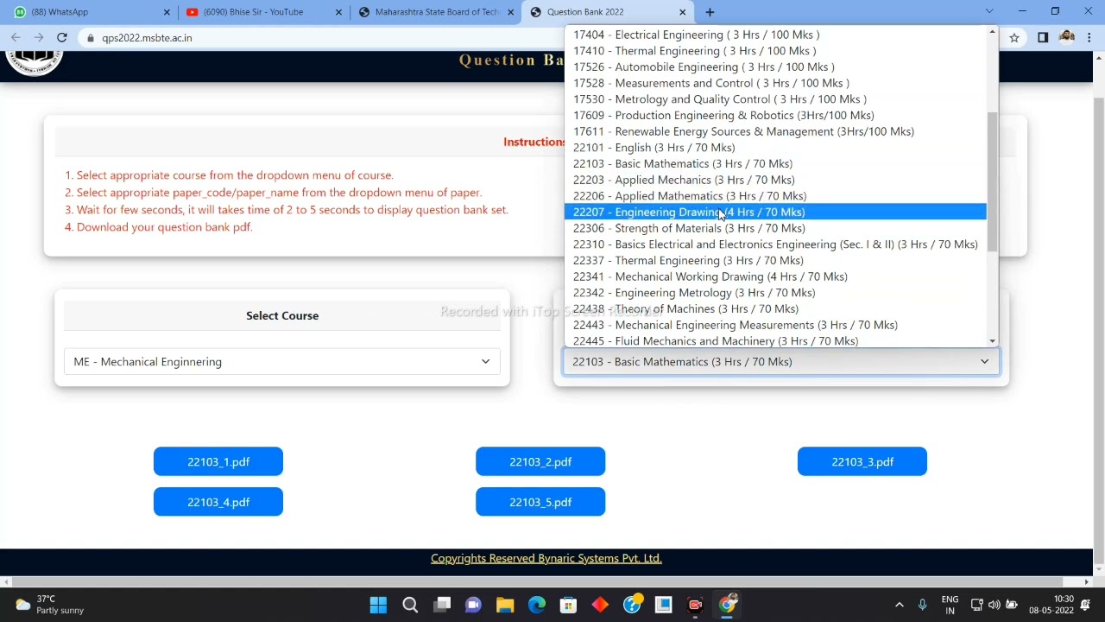Switch to the Maharashtra State Board tab
Viewport: 1105px width, 622px height.
[x=436, y=12]
